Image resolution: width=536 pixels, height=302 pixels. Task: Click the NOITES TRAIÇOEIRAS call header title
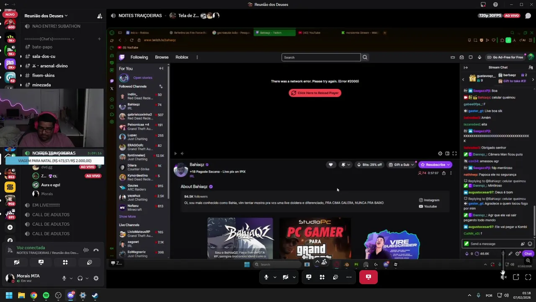tap(140, 16)
